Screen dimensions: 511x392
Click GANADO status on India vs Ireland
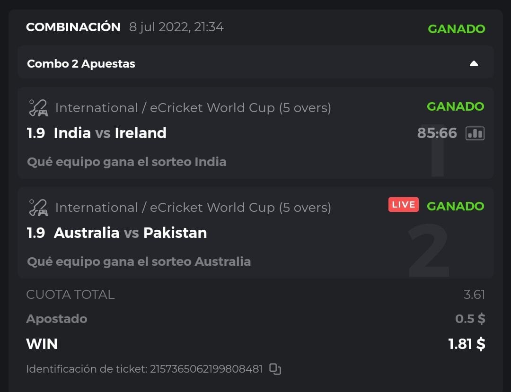455,106
